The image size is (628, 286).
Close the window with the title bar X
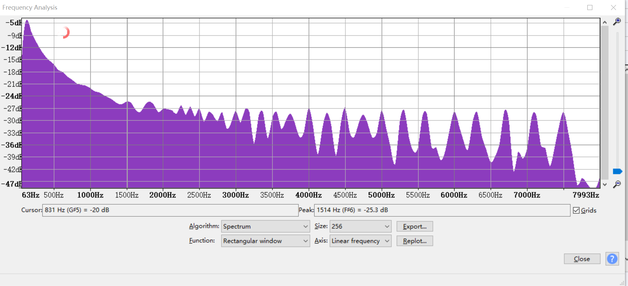(x=613, y=7)
